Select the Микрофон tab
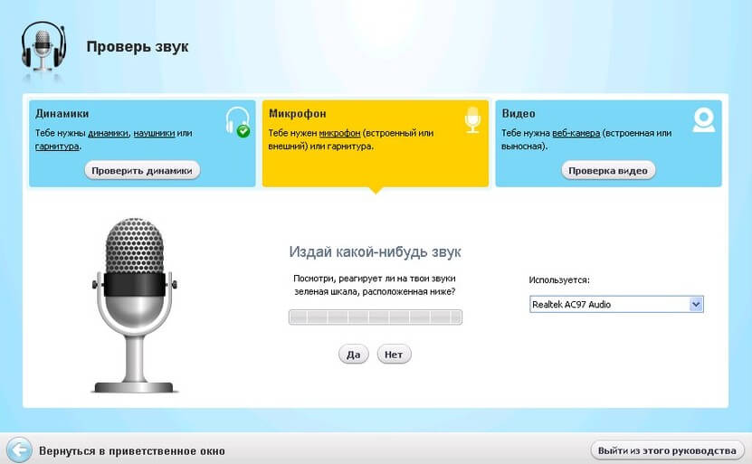 click(299, 114)
